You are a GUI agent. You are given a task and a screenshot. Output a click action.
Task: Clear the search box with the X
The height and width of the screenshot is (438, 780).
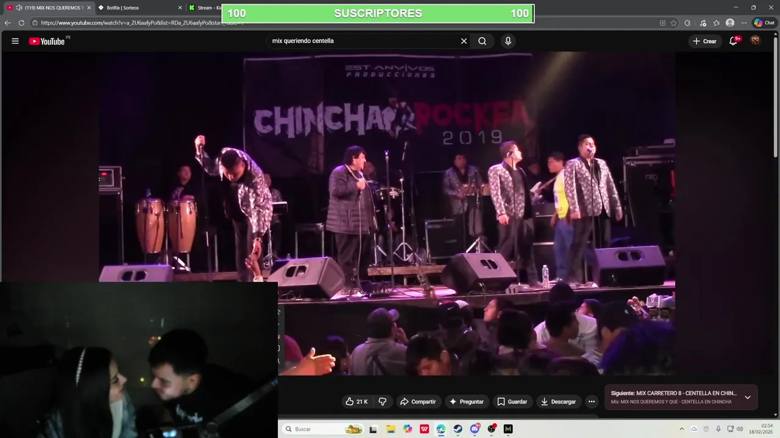click(464, 41)
